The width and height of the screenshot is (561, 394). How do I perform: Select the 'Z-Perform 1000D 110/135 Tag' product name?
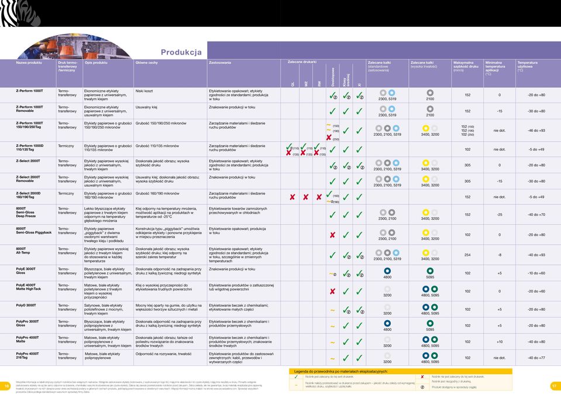point(29,148)
